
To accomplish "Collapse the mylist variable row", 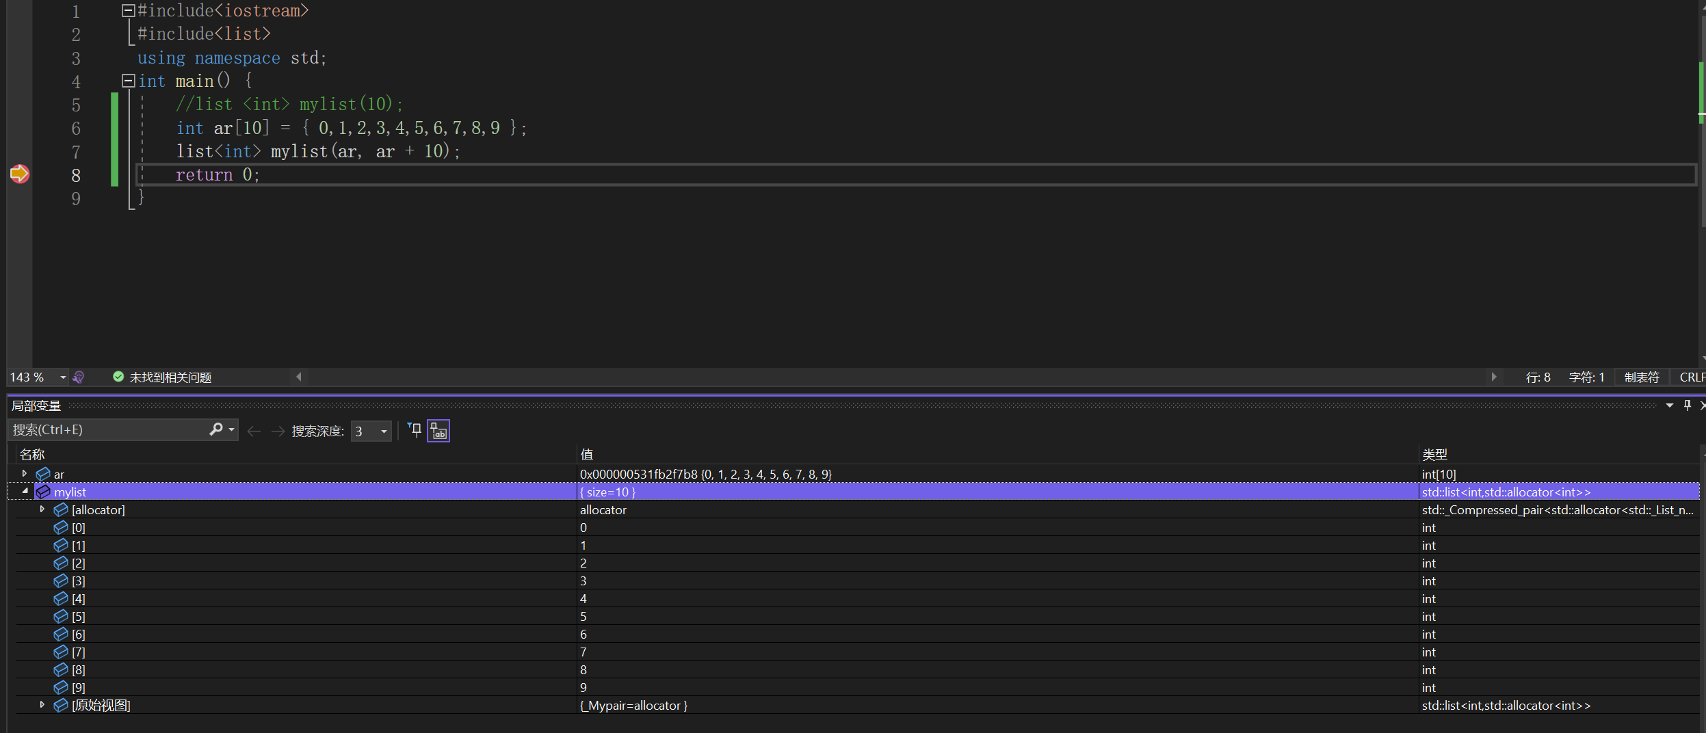I will pyautogui.click(x=25, y=491).
